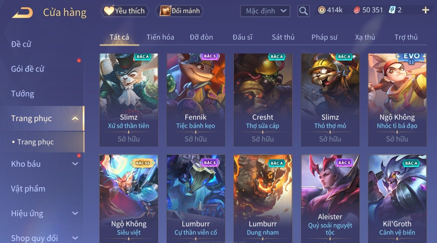Screen dimensions: 437x243
Task: Select the Pháp sư filter tab
Action: pyautogui.click(x=324, y=37)
